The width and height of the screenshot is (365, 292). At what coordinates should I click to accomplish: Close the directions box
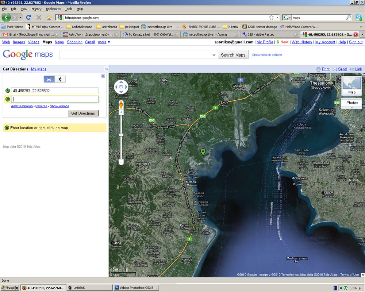(103, 76)
